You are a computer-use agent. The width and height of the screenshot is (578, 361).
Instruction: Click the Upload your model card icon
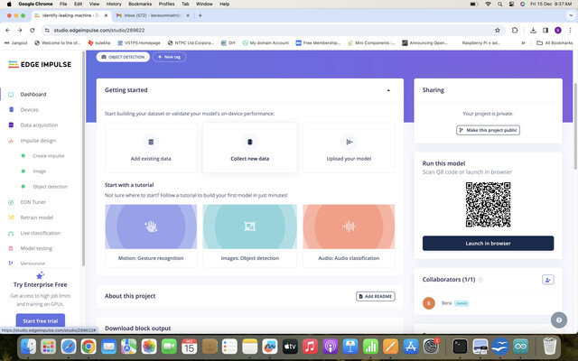click(x=349, y=142)
